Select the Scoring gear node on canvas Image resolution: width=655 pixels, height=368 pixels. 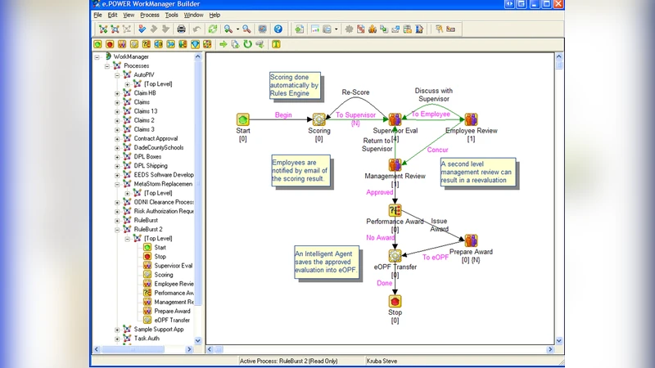point(318,120)
